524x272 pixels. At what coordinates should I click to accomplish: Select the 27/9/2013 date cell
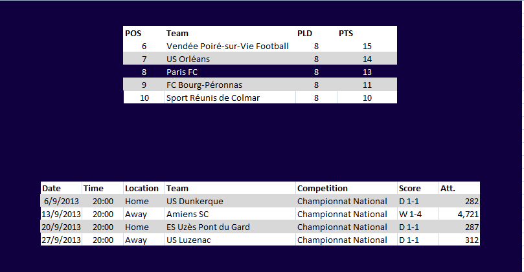(x=61, y=240)
